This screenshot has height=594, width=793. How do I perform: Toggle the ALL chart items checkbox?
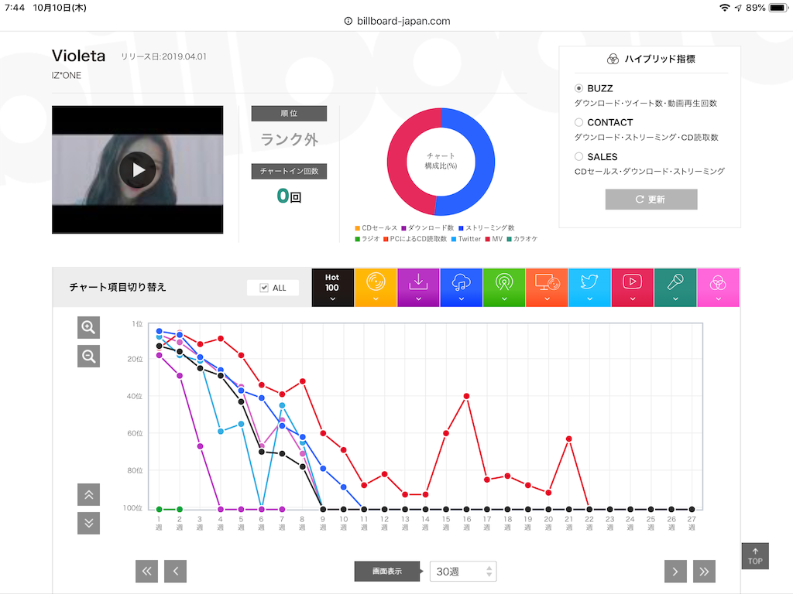264,288
